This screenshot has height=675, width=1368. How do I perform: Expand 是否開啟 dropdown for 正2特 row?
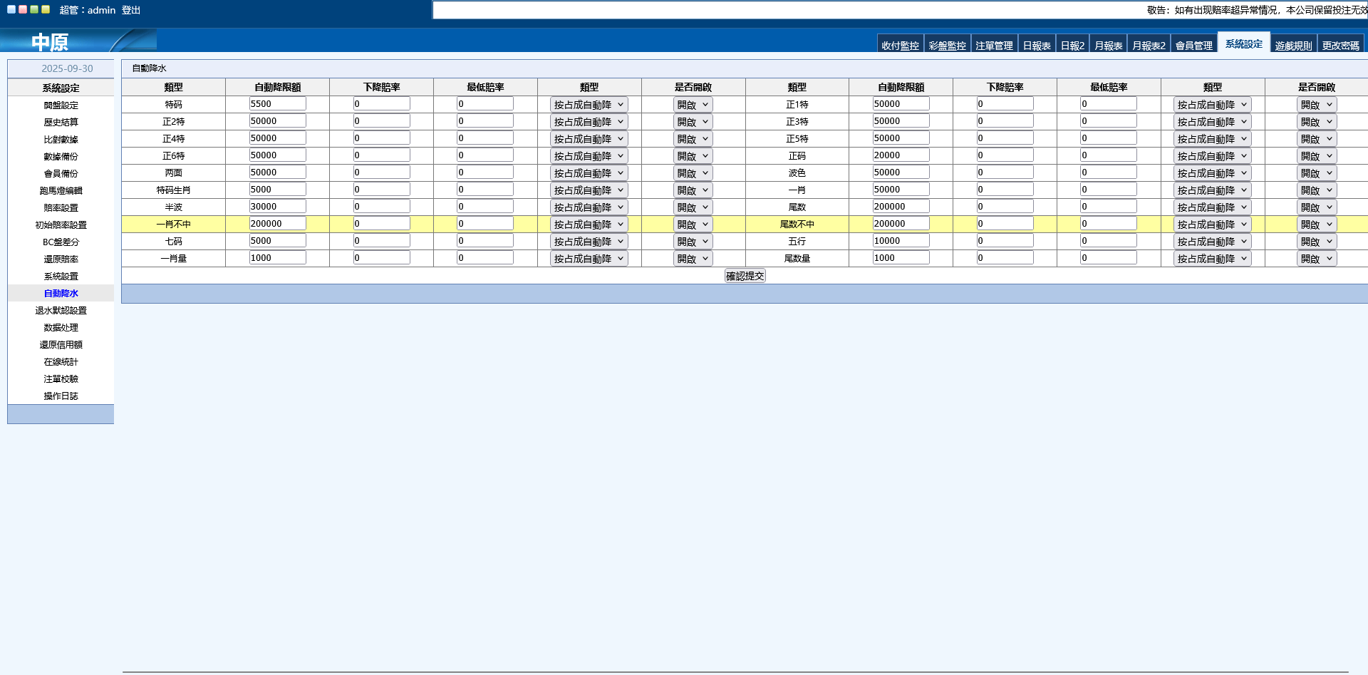[x=693, y=122]
